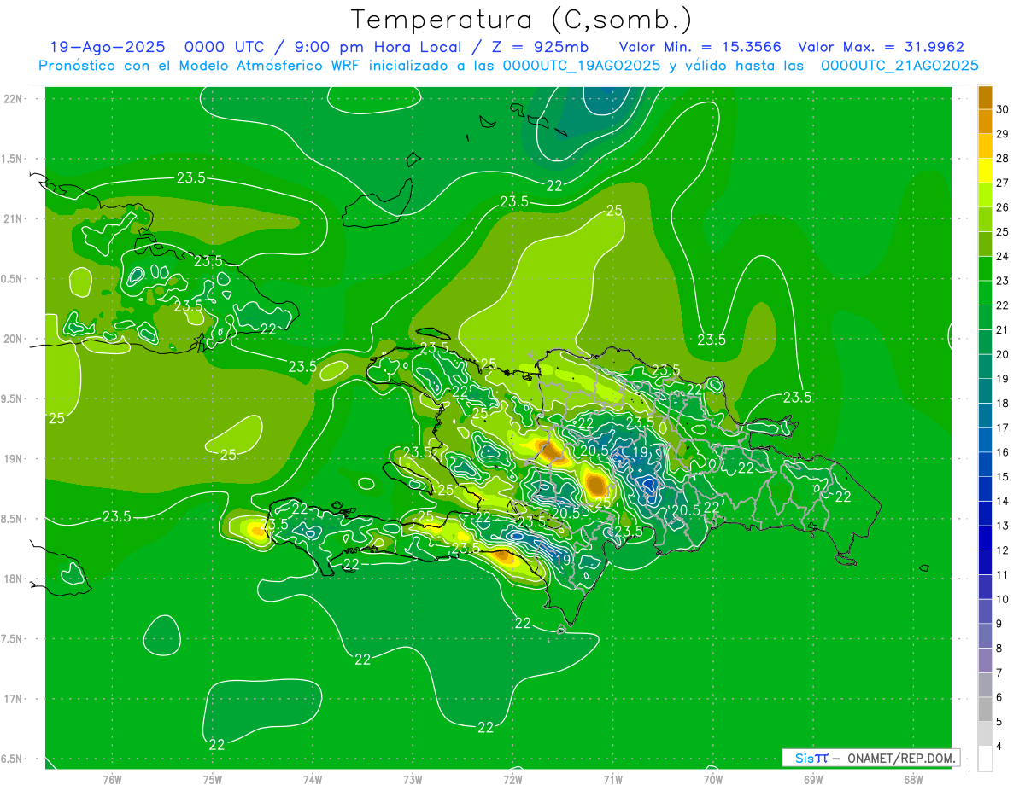The height and width of the screenshot is (791, 1025).
Task: Click the yellow legend swatch between 27 and 28
Action: (x=985, y=171)
